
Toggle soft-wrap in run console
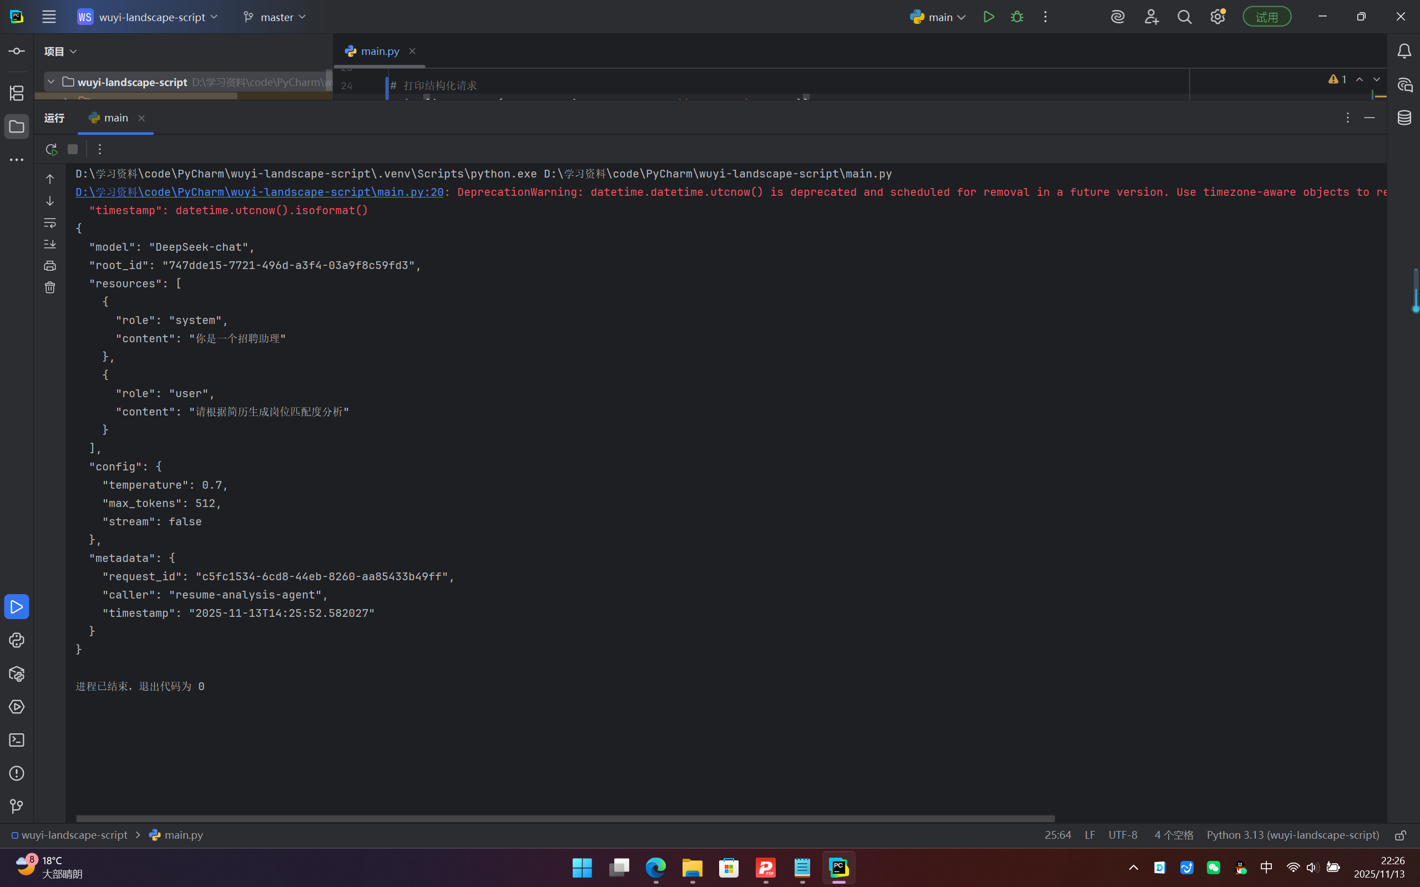[x=50, y=223]
